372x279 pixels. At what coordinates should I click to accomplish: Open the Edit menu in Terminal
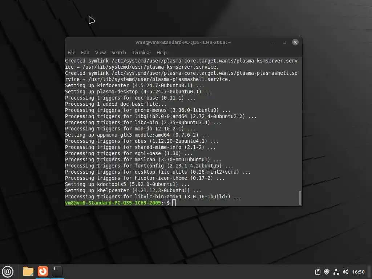tap(85, 52)
